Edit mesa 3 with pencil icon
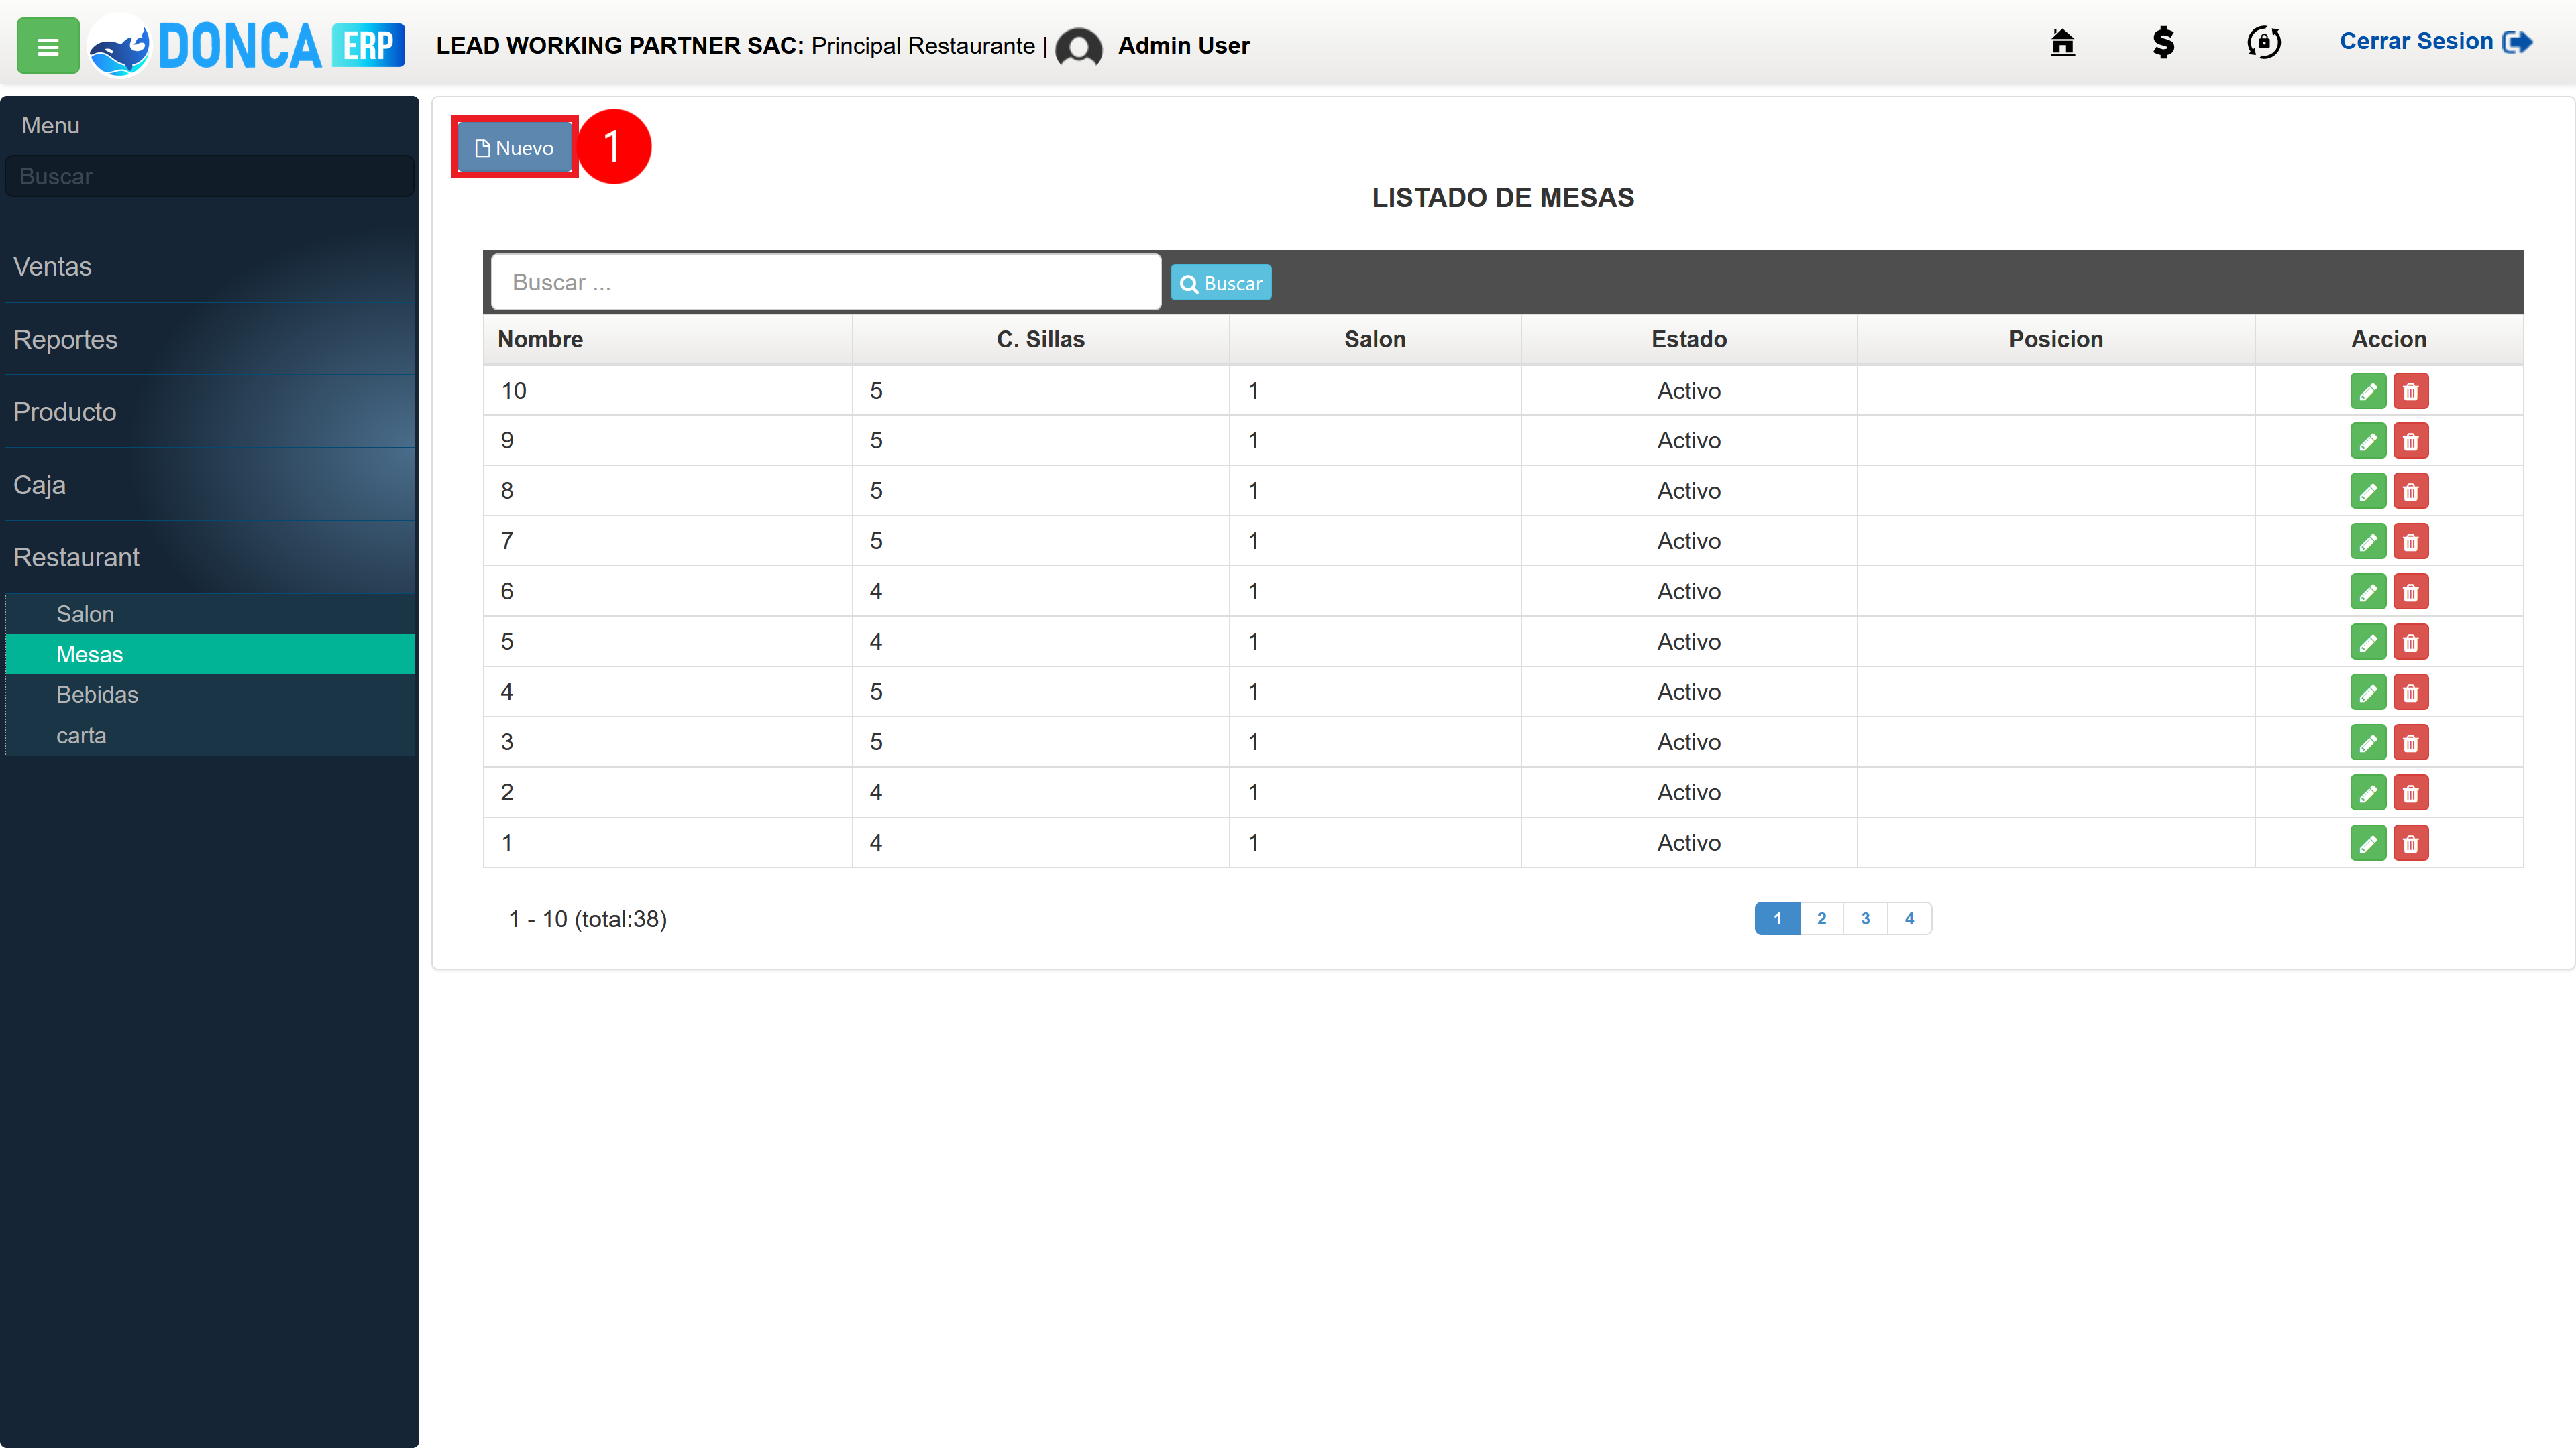The width and height of the screenshot is (2576, 1448). pyautogui.click(x=2368, y=743)
